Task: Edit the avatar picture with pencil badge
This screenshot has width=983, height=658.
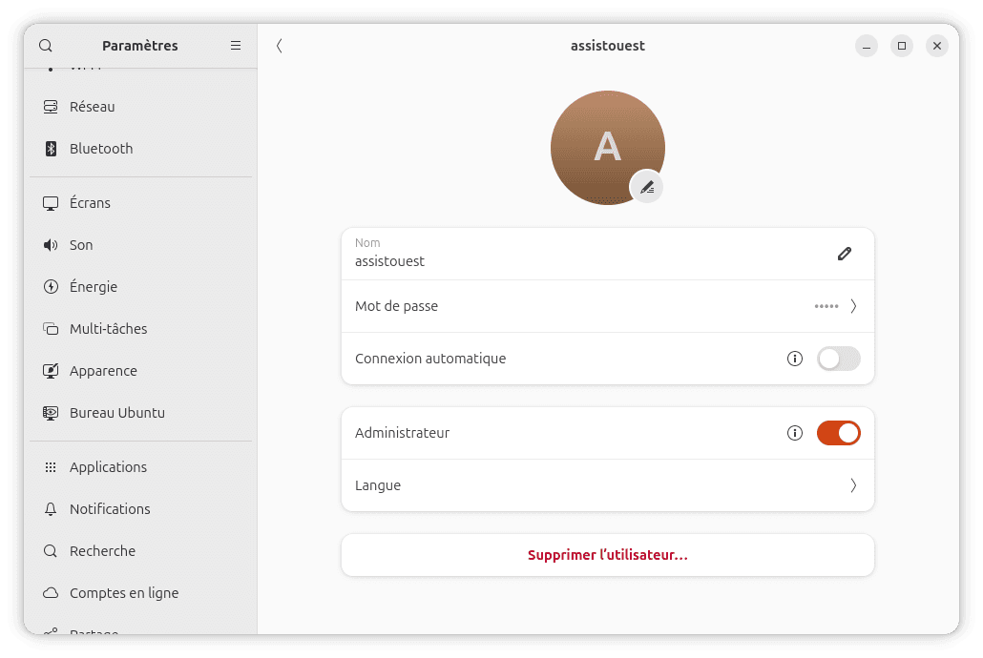Action: click(646, 187)
